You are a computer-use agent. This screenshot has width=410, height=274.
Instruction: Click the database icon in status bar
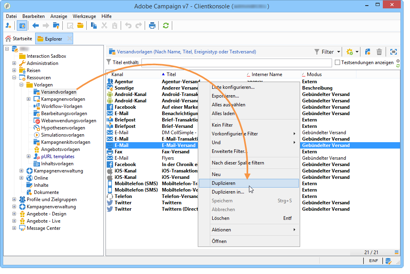click(x=388, y=261)
